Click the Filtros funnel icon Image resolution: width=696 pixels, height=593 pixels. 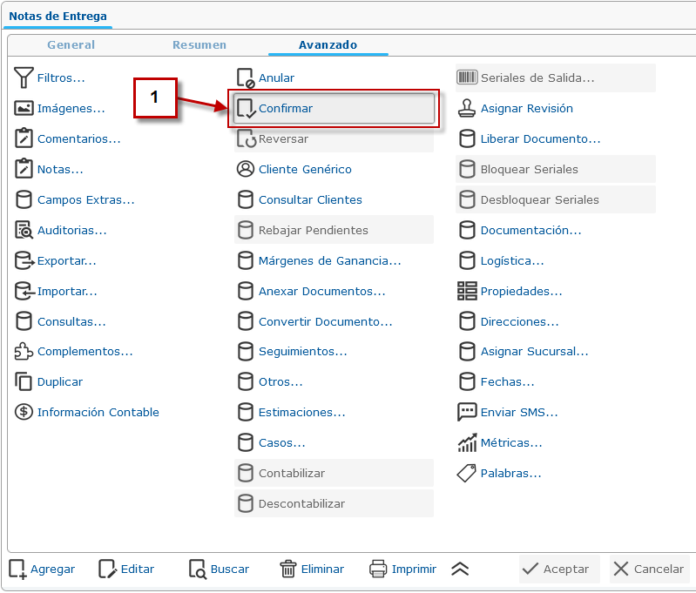tap(24, 78)
